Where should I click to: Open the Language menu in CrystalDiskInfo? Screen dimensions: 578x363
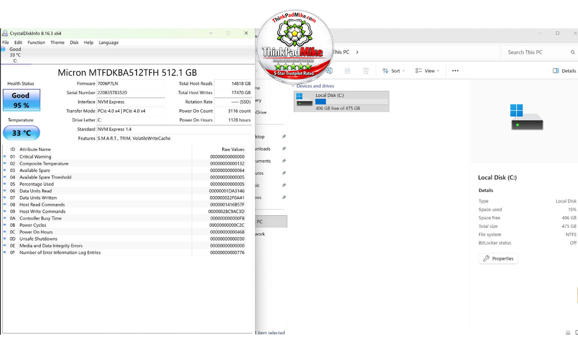(x=109, y=42)
